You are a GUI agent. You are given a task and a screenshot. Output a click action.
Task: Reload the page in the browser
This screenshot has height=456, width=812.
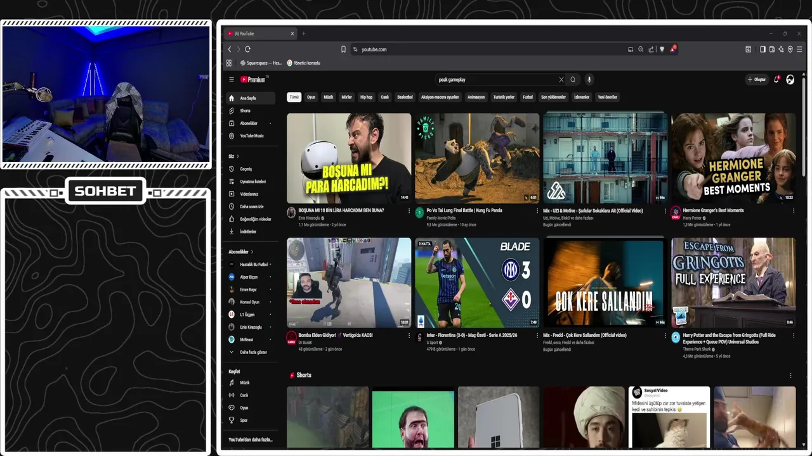(x=247, y=49)
